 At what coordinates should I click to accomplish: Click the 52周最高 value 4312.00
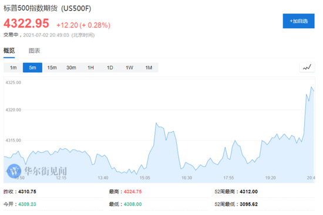pos(248,192)
